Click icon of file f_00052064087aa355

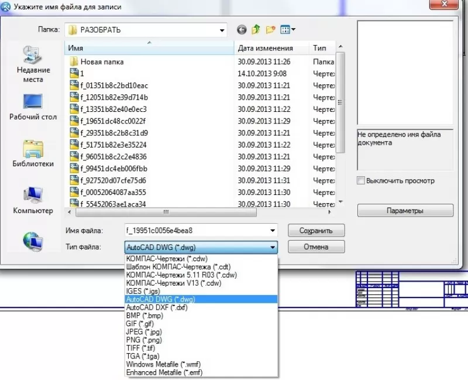coord(74,192)
